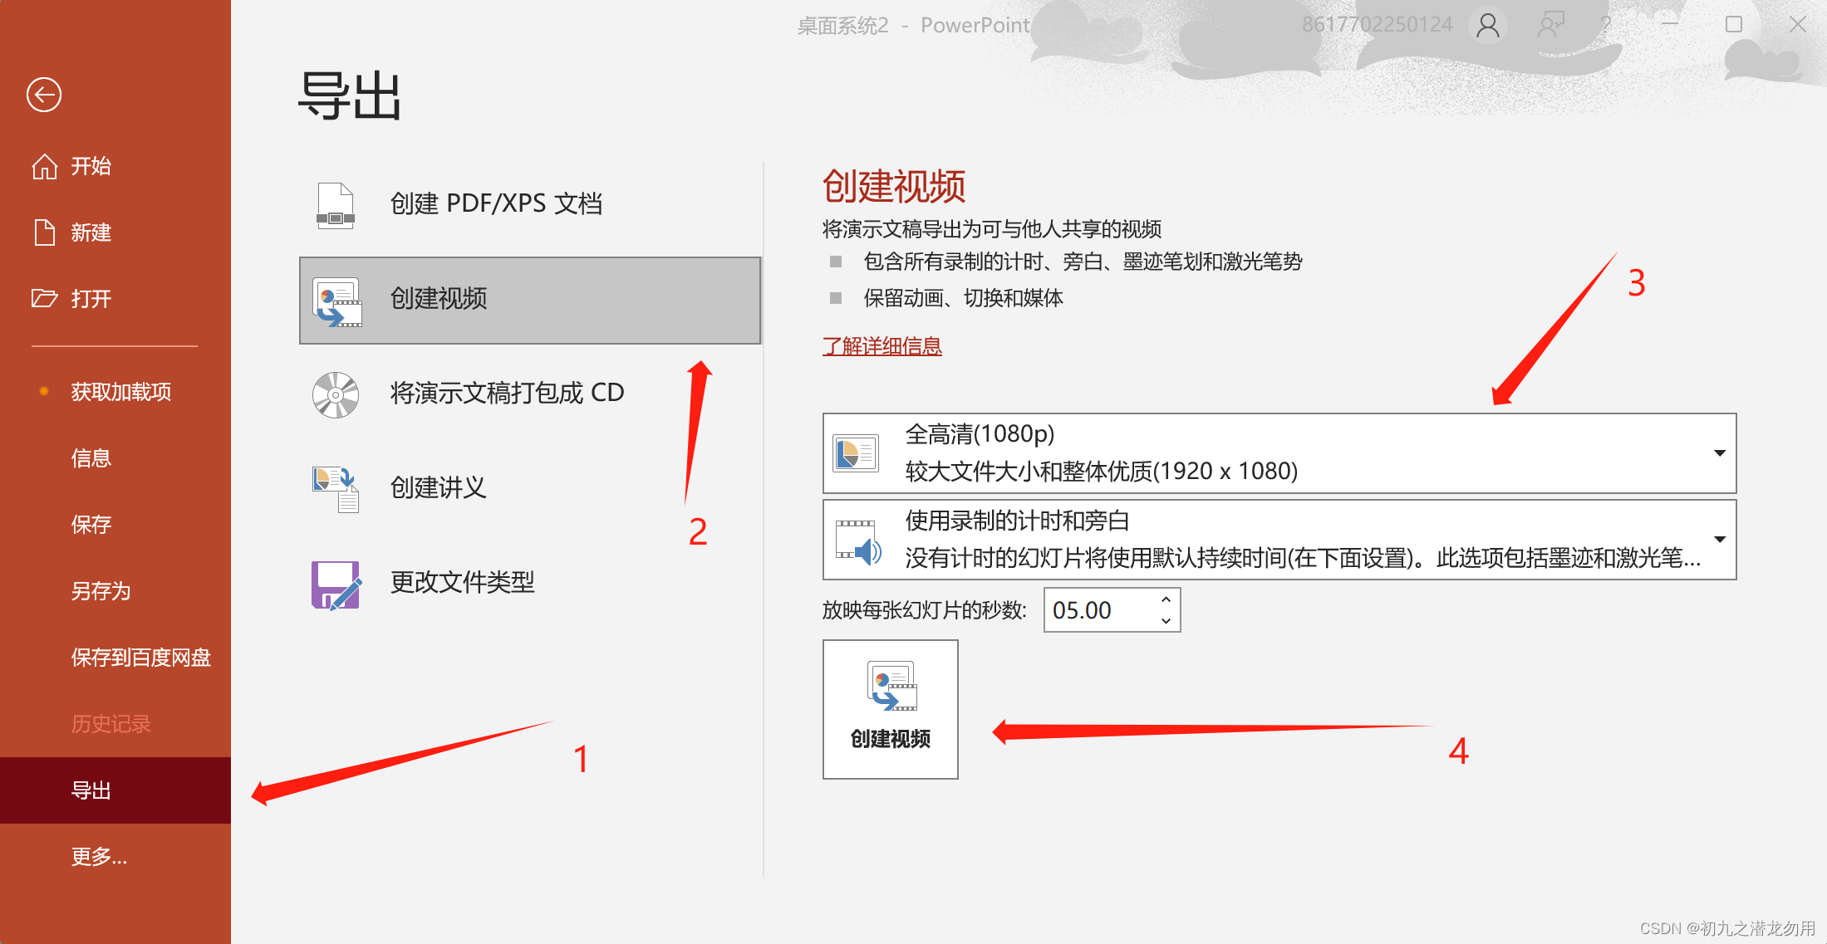Click the 05.00 seconds input field

[x=1099, y=610]
